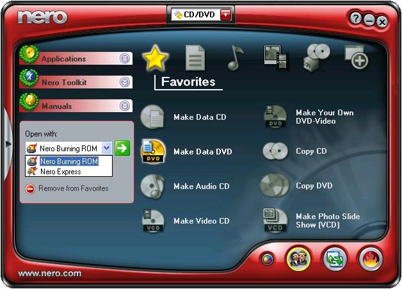Click the Make Data DVD disc icon
This screenshot has height=289, width=402.
tap(153, 151)
